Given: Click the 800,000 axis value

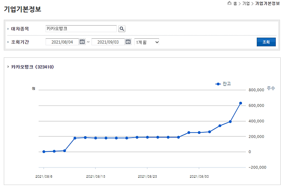Looking at the screenshot, I should 256,90.
